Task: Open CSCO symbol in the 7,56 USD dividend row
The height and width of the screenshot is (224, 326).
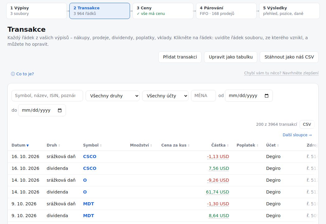Action: click(x=90, y=169)
